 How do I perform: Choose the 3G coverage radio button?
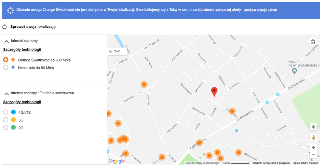6,120
